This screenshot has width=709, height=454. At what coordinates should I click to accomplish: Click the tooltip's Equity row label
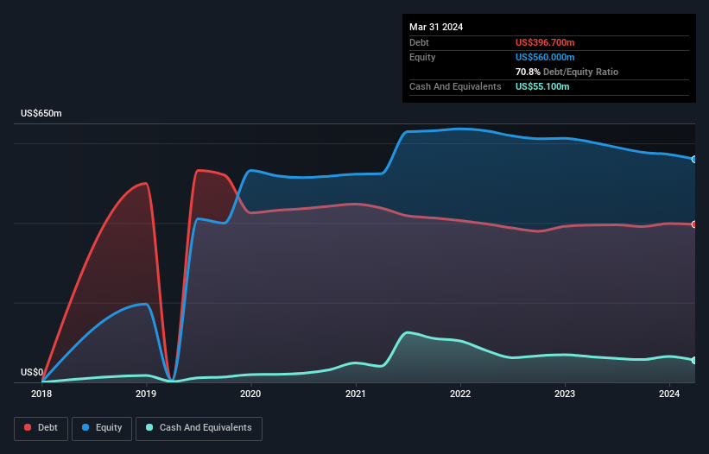[422, 57]
